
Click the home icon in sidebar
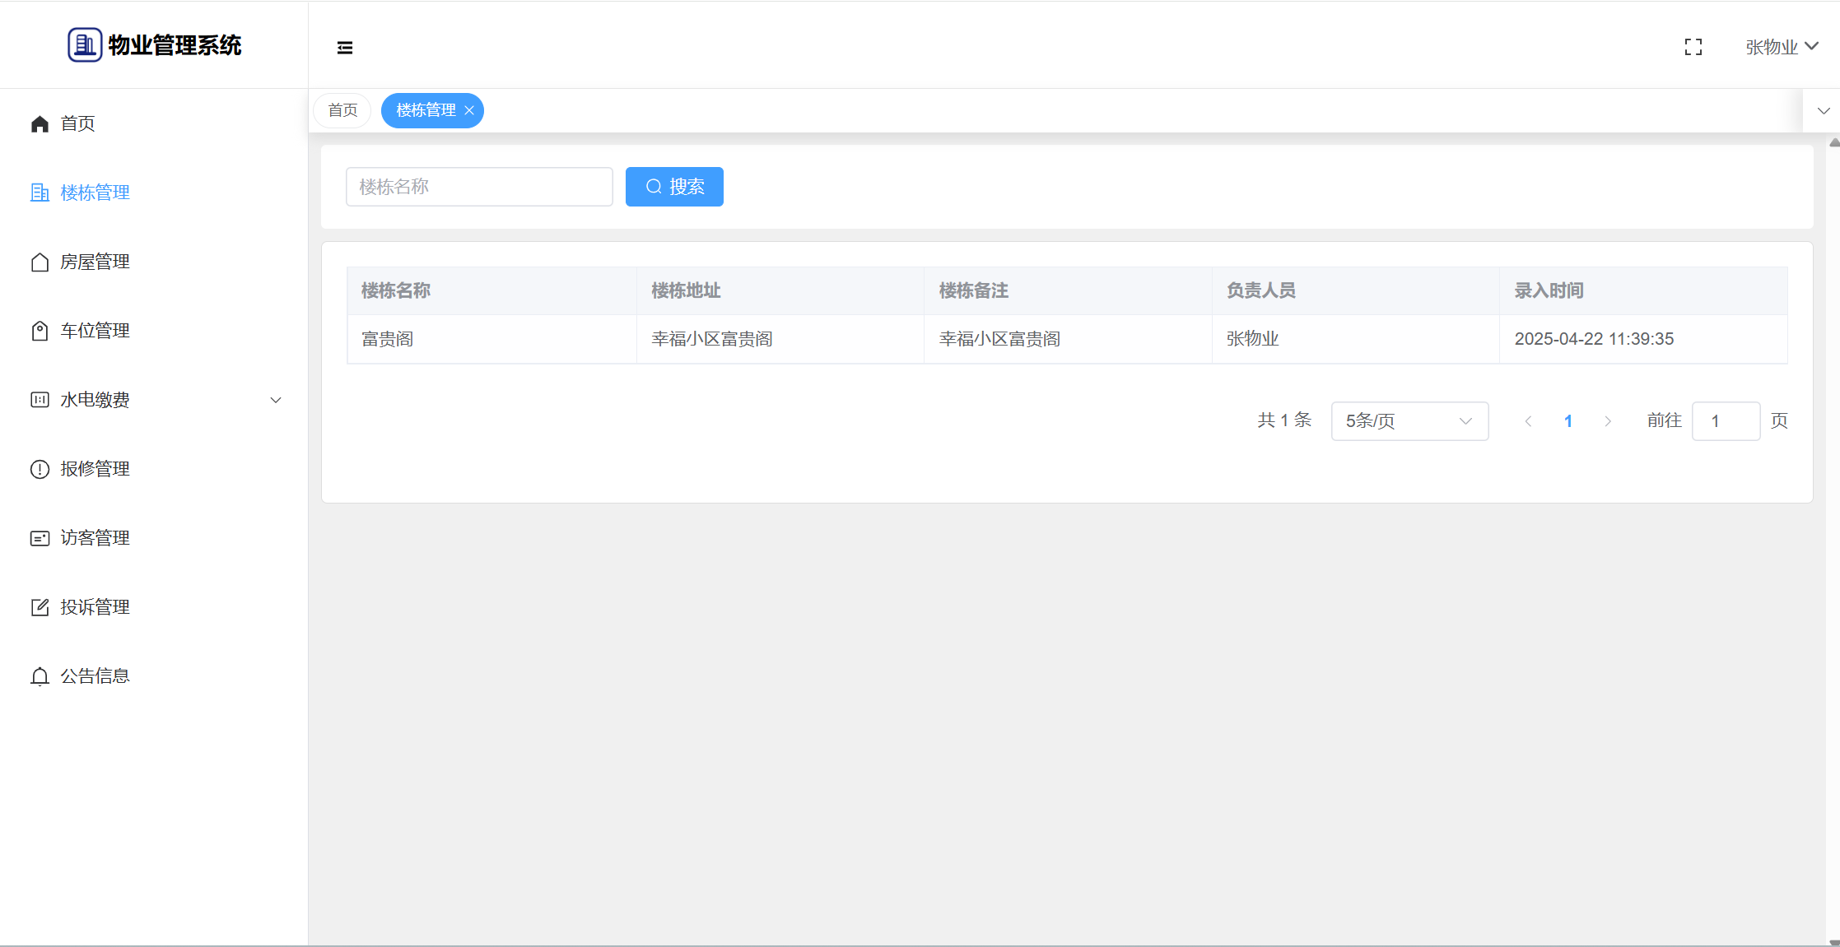click(40, 123)
